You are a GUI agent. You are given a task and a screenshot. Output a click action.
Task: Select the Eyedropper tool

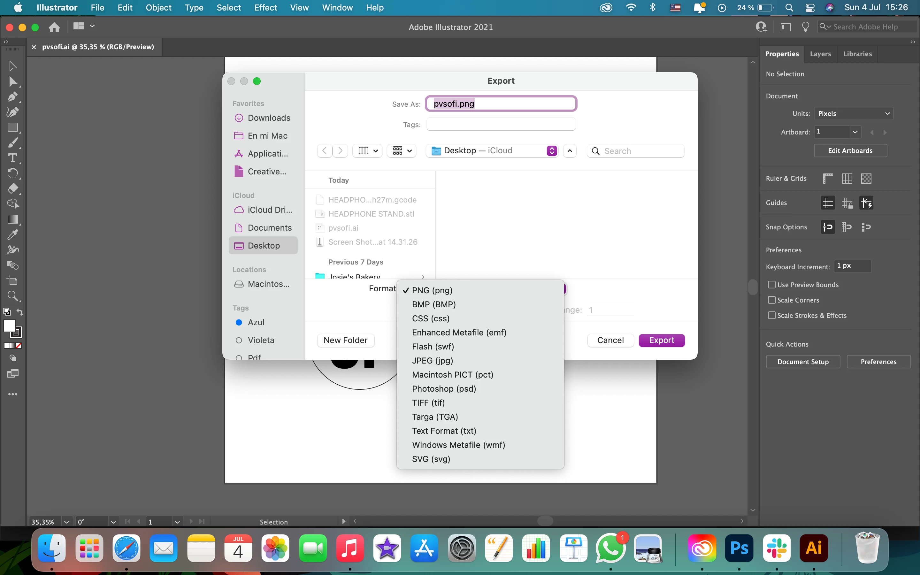pyautogui.click(x=12, y=235)
